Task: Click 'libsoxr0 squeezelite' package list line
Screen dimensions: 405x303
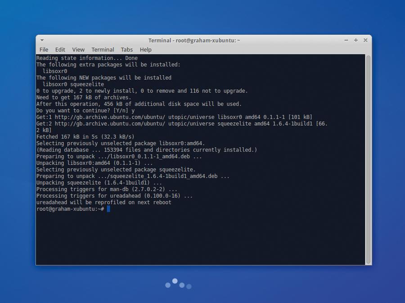Action: (x=73, y=84)
